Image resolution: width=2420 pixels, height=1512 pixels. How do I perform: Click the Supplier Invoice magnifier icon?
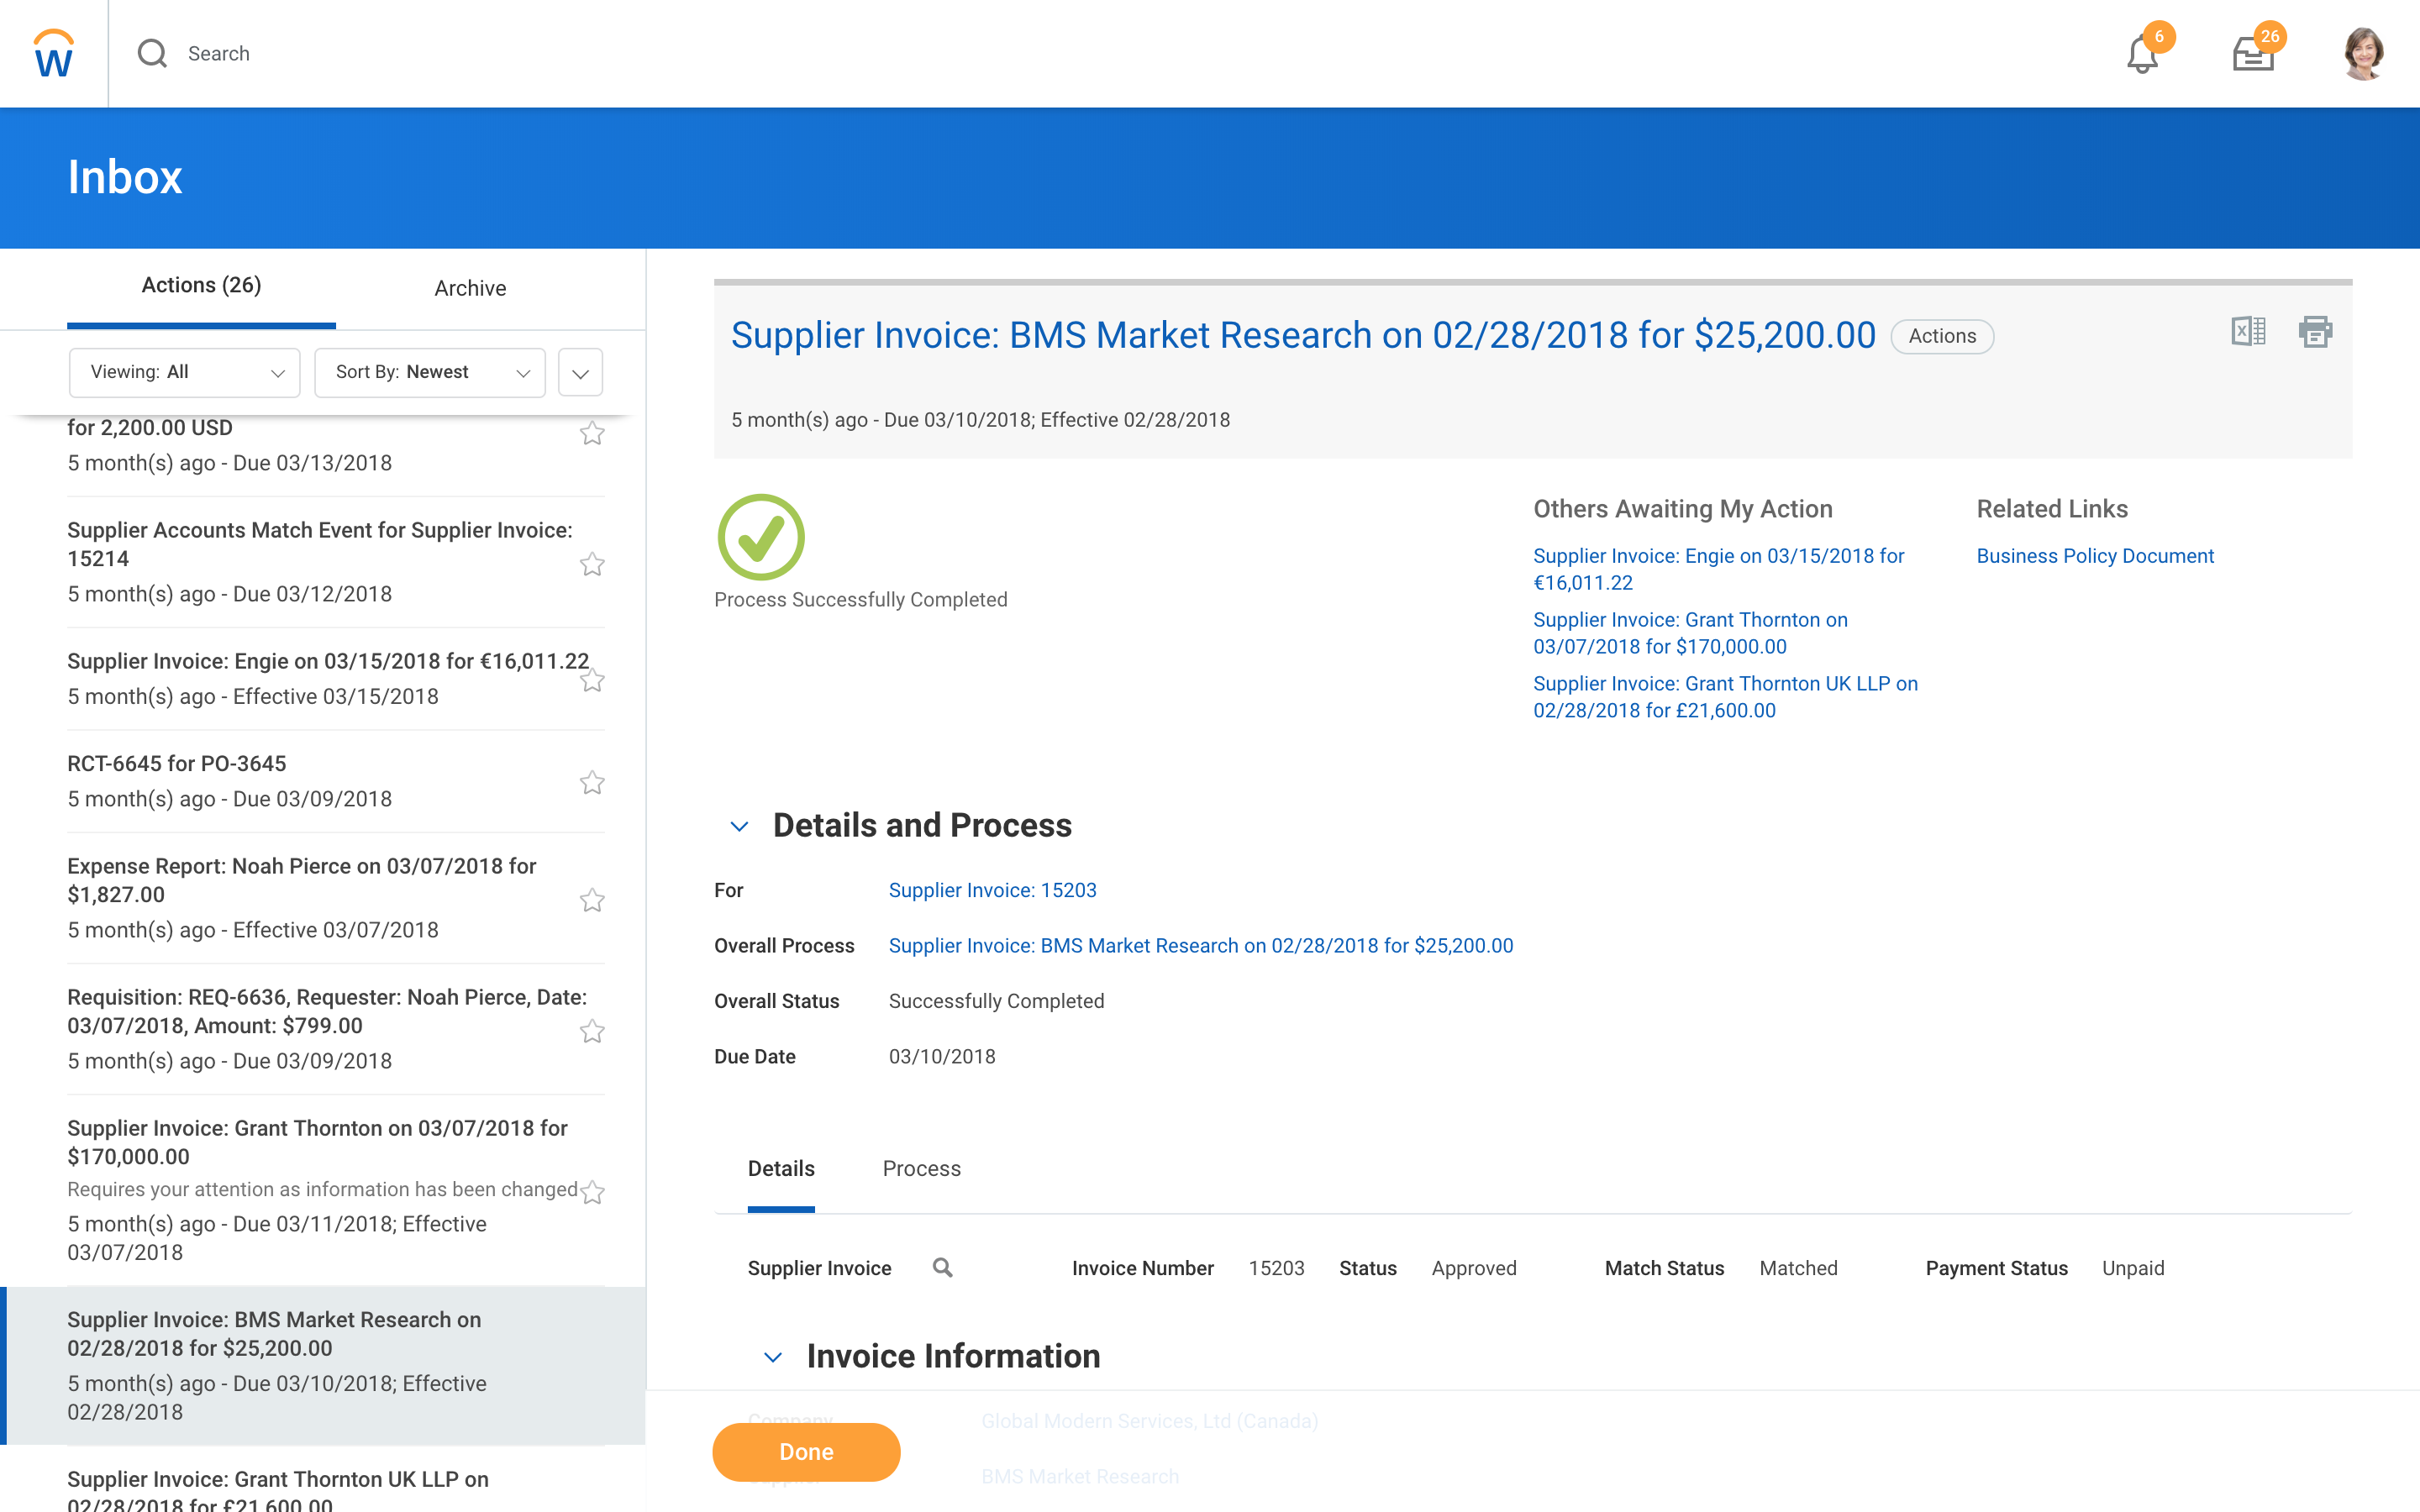coord(942,1268)
